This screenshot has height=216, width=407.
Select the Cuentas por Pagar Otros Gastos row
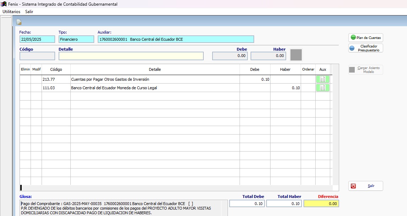(x=155, y=79)
